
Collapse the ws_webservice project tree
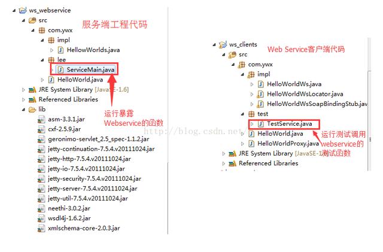click(x=14, y=11)
